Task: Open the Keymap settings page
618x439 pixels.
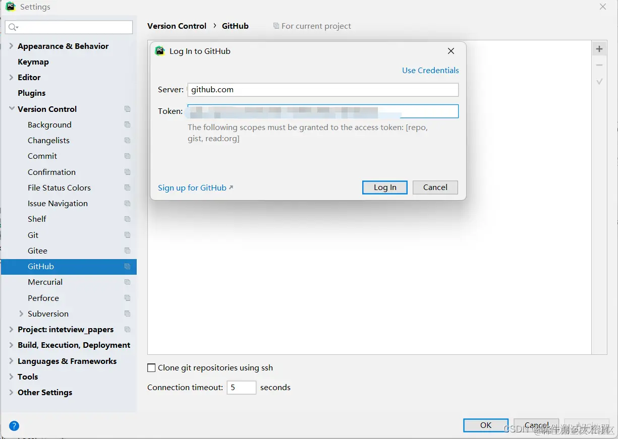Action: click(33, 61)
